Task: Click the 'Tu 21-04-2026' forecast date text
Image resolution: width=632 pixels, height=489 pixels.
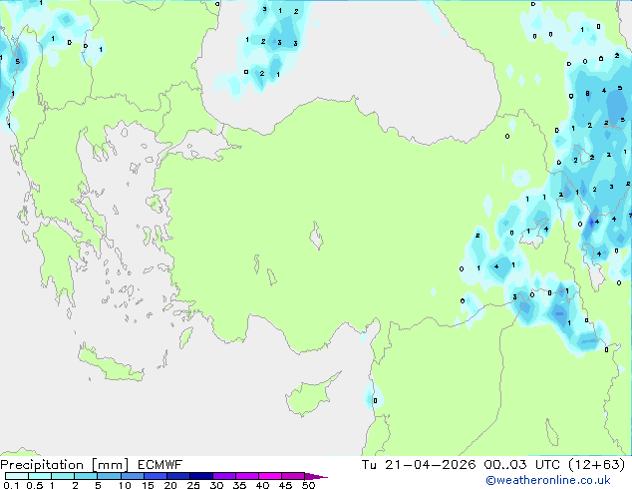Action: coord(419,465)
